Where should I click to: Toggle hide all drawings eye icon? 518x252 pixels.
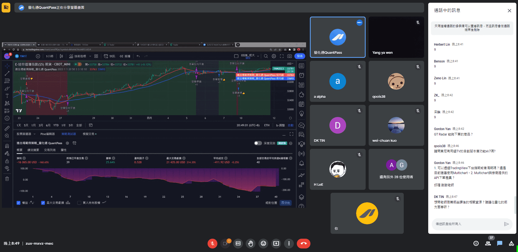(7, 168)
